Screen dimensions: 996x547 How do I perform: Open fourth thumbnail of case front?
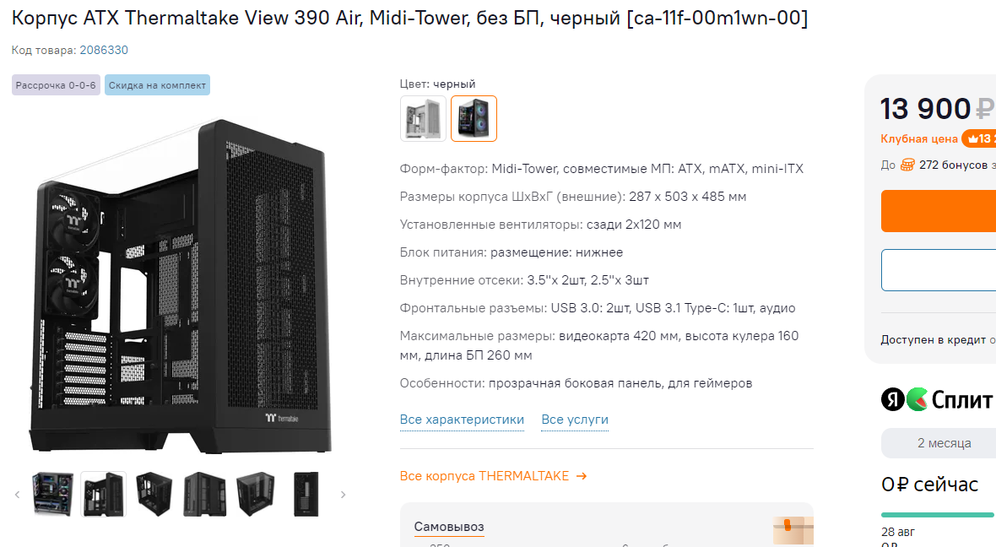204,494
